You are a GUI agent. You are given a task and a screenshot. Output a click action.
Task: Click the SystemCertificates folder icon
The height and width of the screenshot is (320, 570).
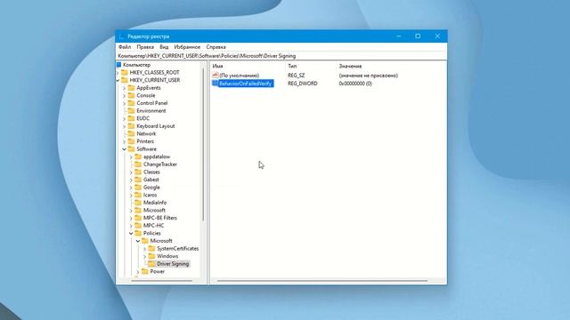pyautogui.click(x=152, y=249)
